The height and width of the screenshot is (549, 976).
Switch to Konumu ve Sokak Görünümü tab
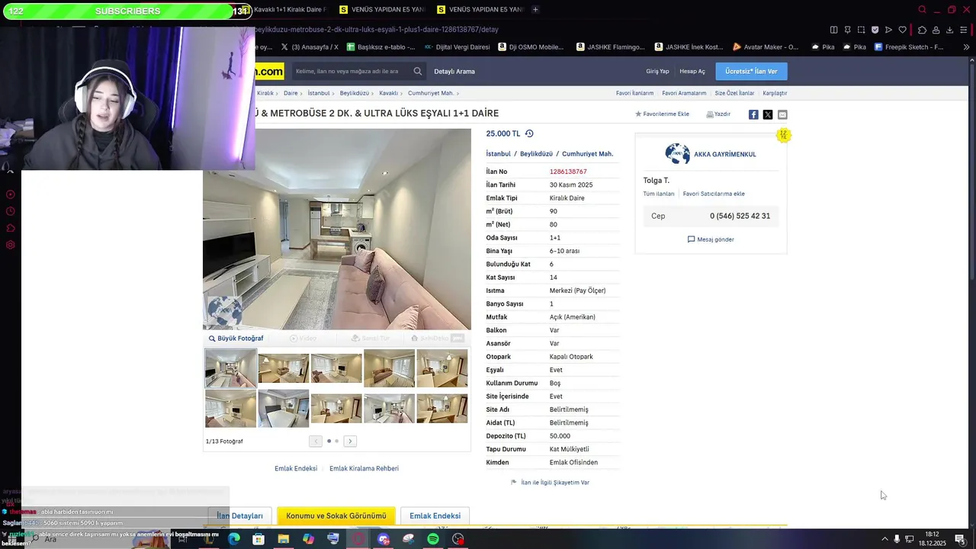pyautogui.click(x=336, y=516)
